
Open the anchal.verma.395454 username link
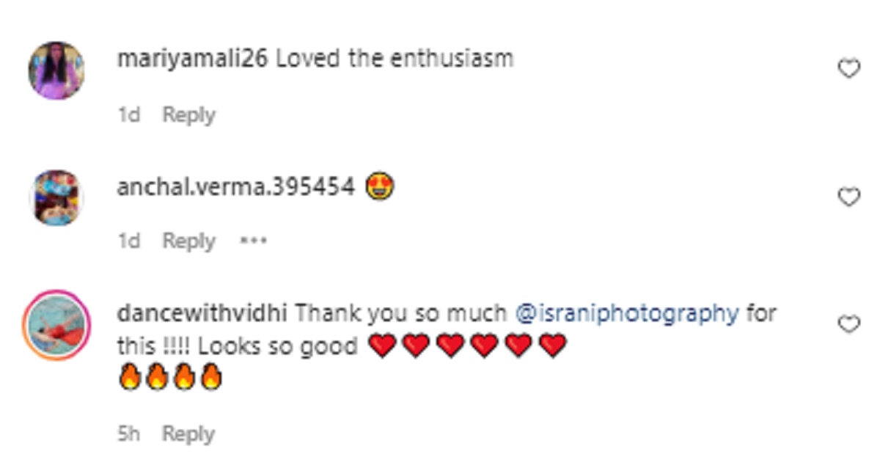click(x=235, y=187)
